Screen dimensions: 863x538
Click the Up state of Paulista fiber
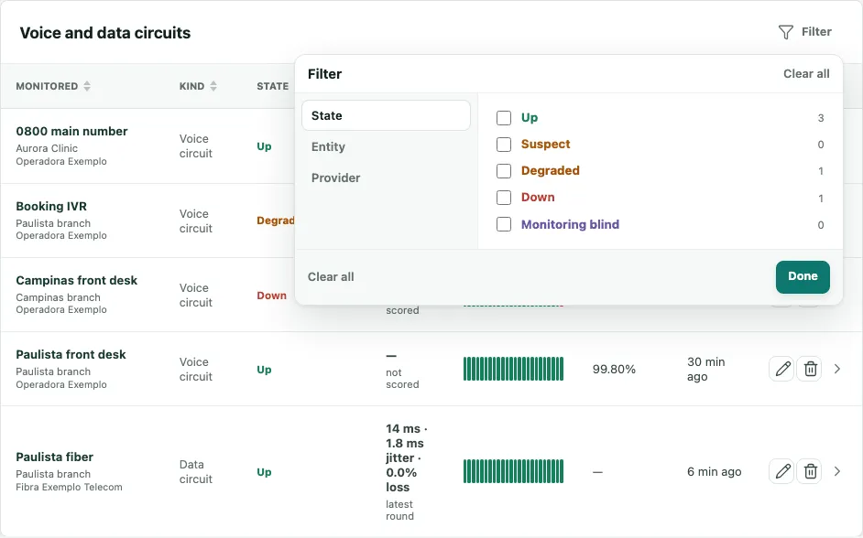(264, 473)
